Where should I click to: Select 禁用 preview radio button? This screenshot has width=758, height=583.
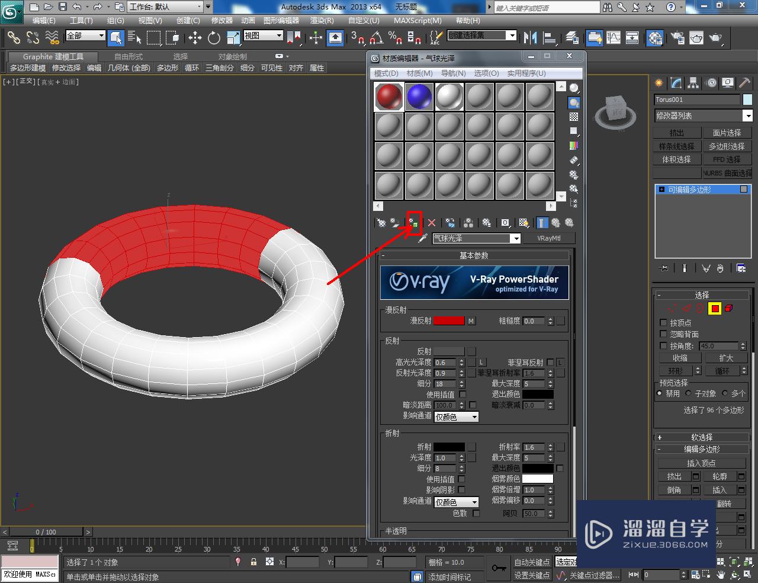660,393
